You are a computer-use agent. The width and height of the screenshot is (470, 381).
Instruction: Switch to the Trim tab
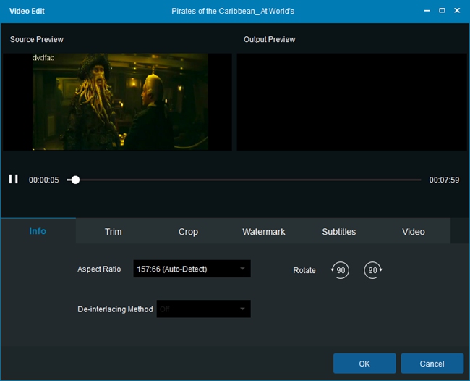(x=113, y=232)
